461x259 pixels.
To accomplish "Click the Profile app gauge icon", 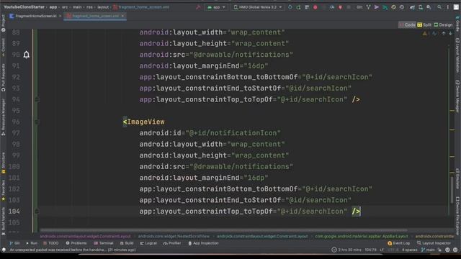I will coord(332,7).
